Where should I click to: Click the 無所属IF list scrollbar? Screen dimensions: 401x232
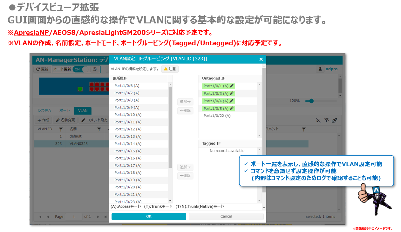pyautogui.click(x=170, y=127)
